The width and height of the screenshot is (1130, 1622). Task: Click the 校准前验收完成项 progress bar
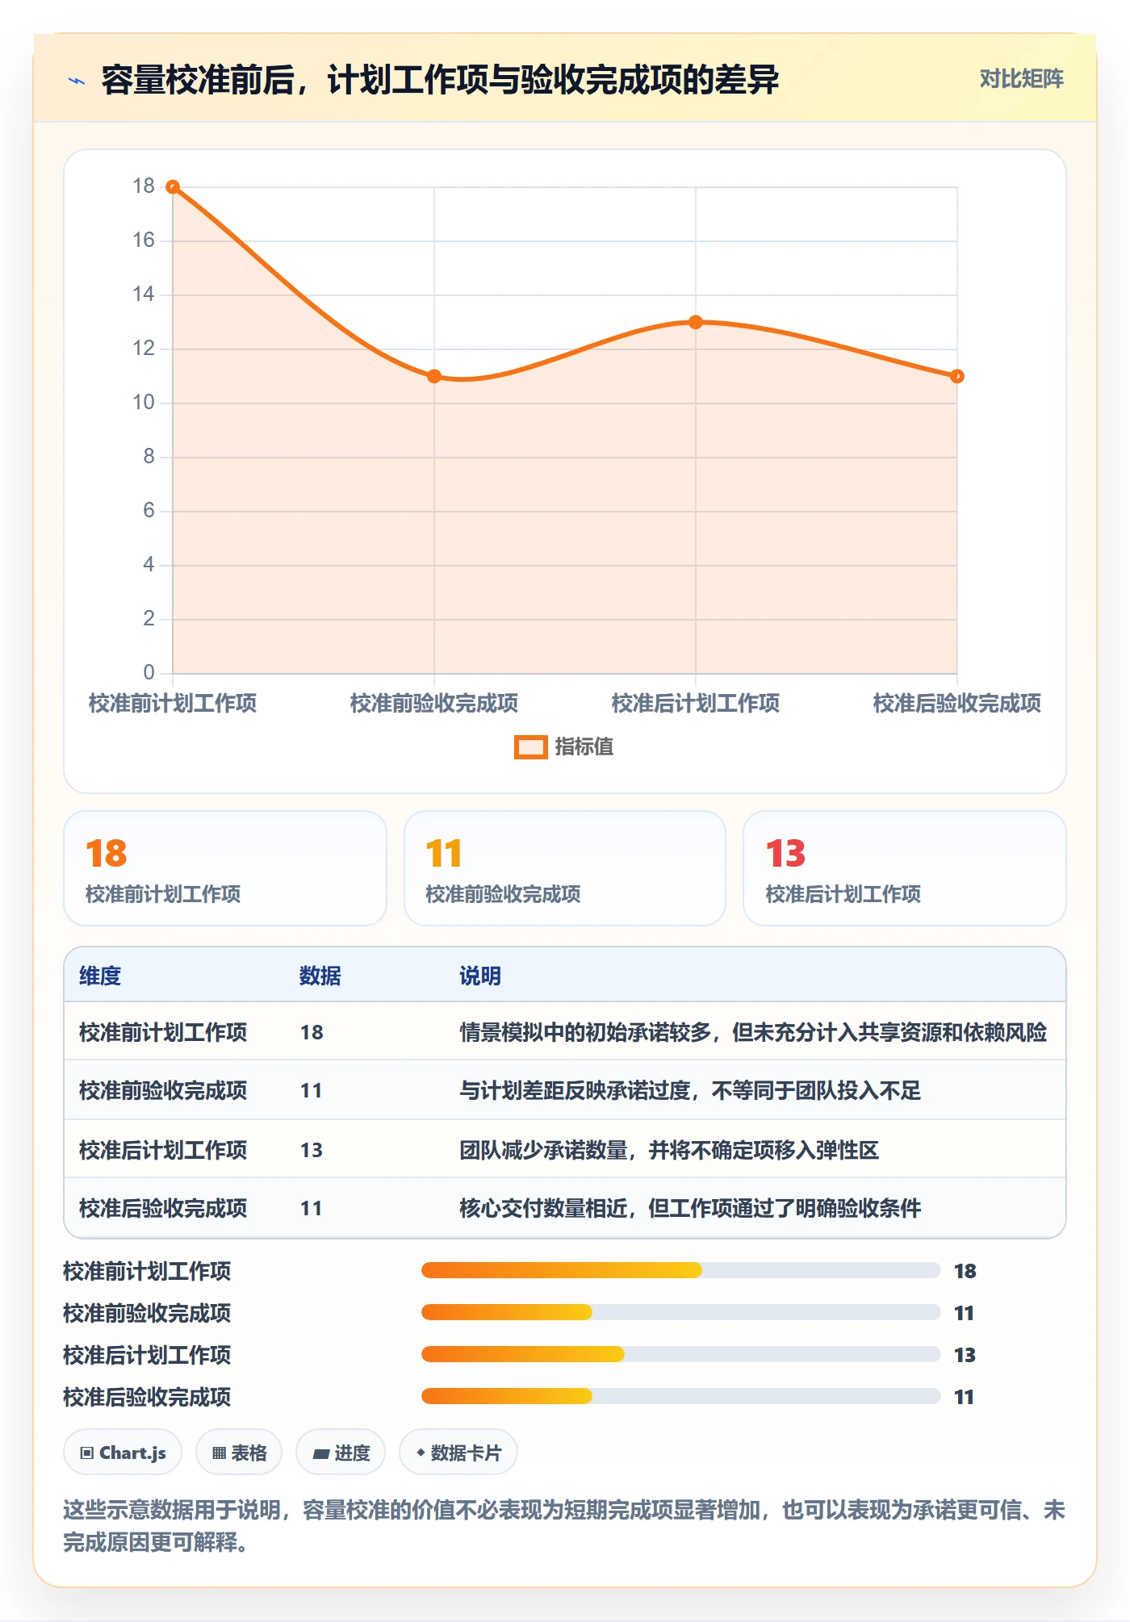[x=681, y=1312]
